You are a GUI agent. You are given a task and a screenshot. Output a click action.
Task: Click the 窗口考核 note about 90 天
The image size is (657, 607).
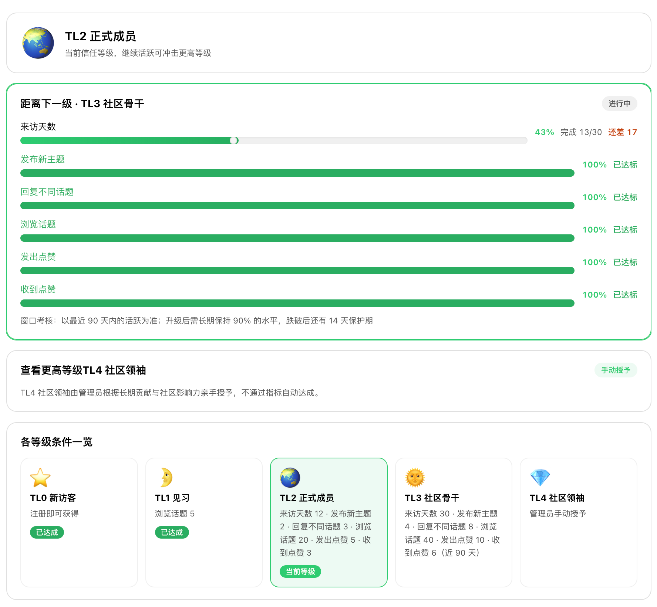(196, 321)
